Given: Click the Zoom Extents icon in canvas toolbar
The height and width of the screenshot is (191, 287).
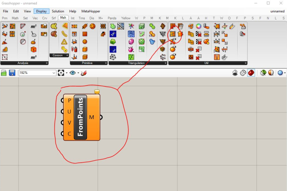Looking at the screenshot, I should tap(61, 73).
